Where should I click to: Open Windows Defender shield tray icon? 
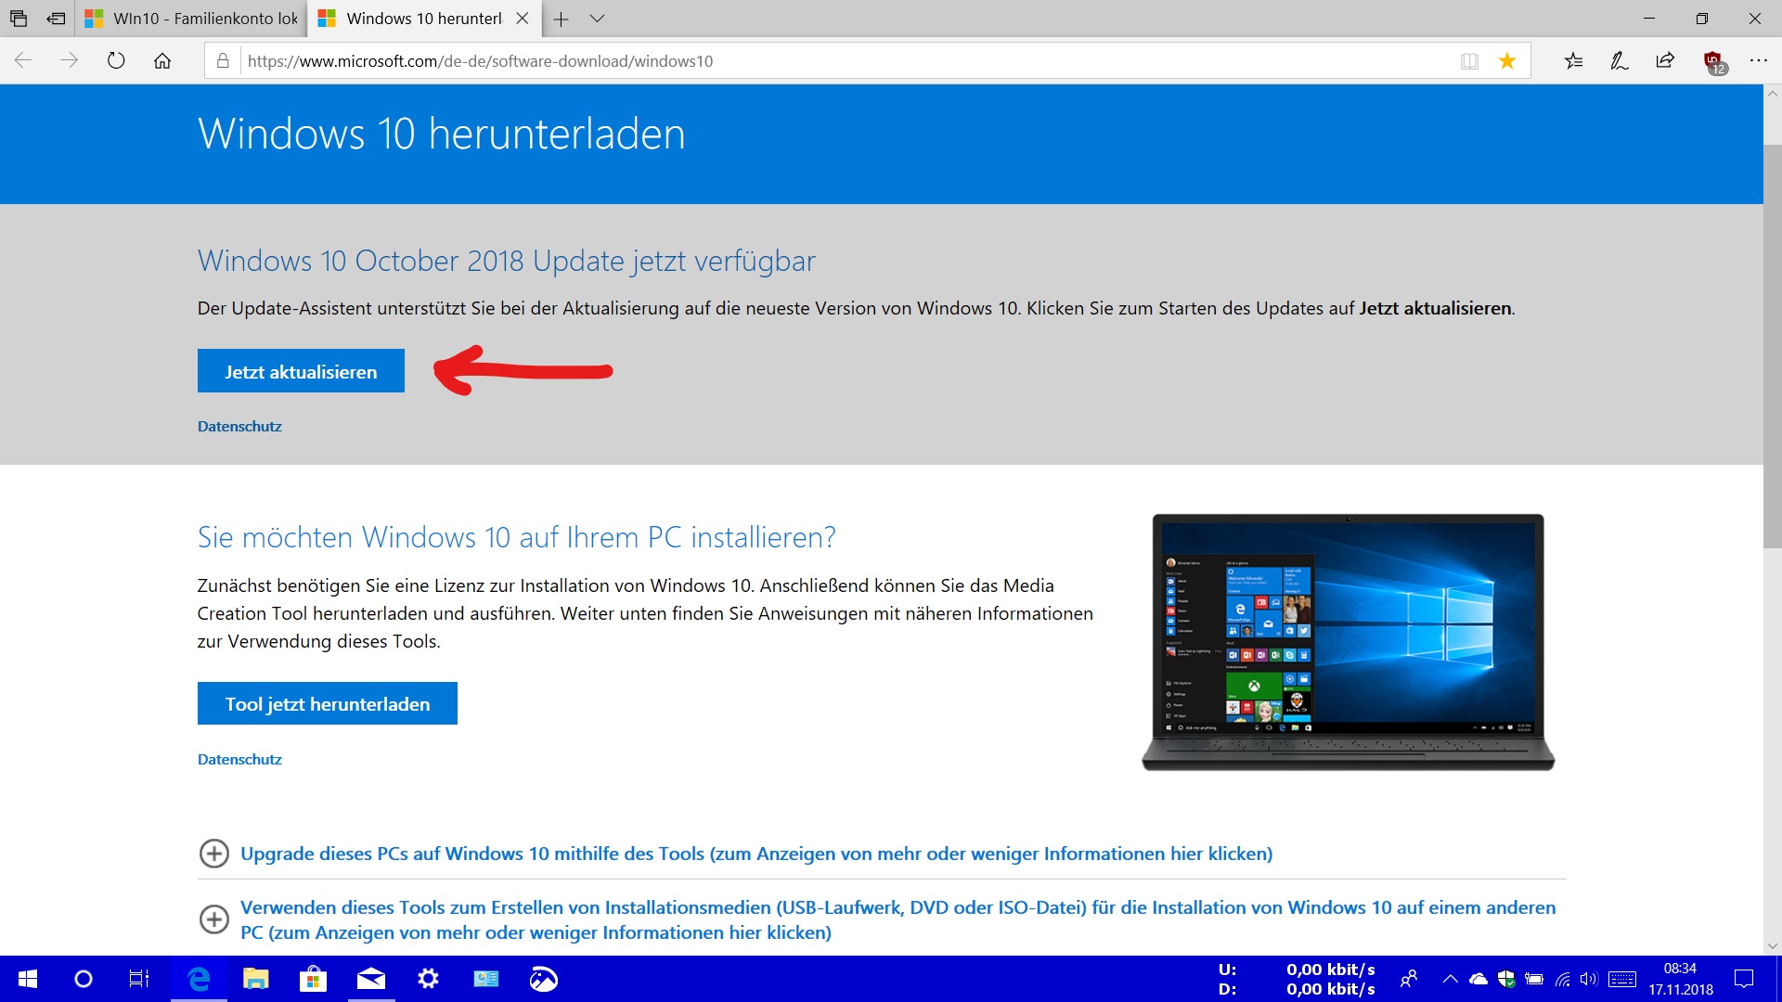(x=1506, y=979)
